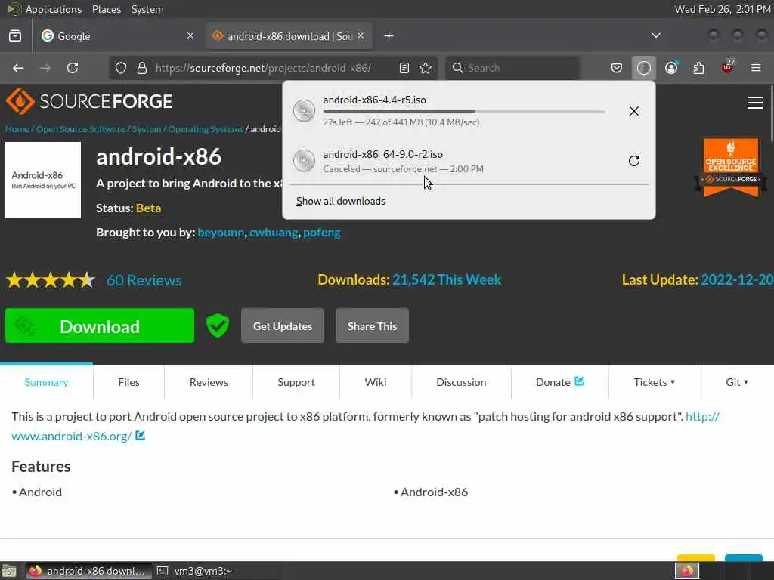774x580 pixels.
Task: Open the pofeng contributor link
Action: pyautogui.click(x=322, y=233)
